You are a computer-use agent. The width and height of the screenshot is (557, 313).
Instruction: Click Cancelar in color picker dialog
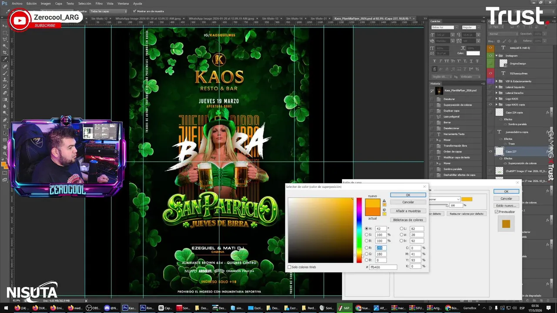[408, 202]
